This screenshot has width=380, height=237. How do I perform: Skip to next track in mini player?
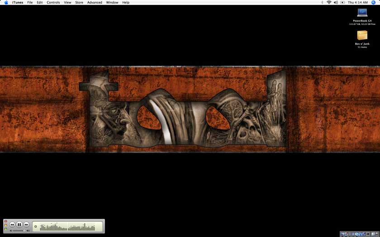pyautogui.click(x=26, y=225)
